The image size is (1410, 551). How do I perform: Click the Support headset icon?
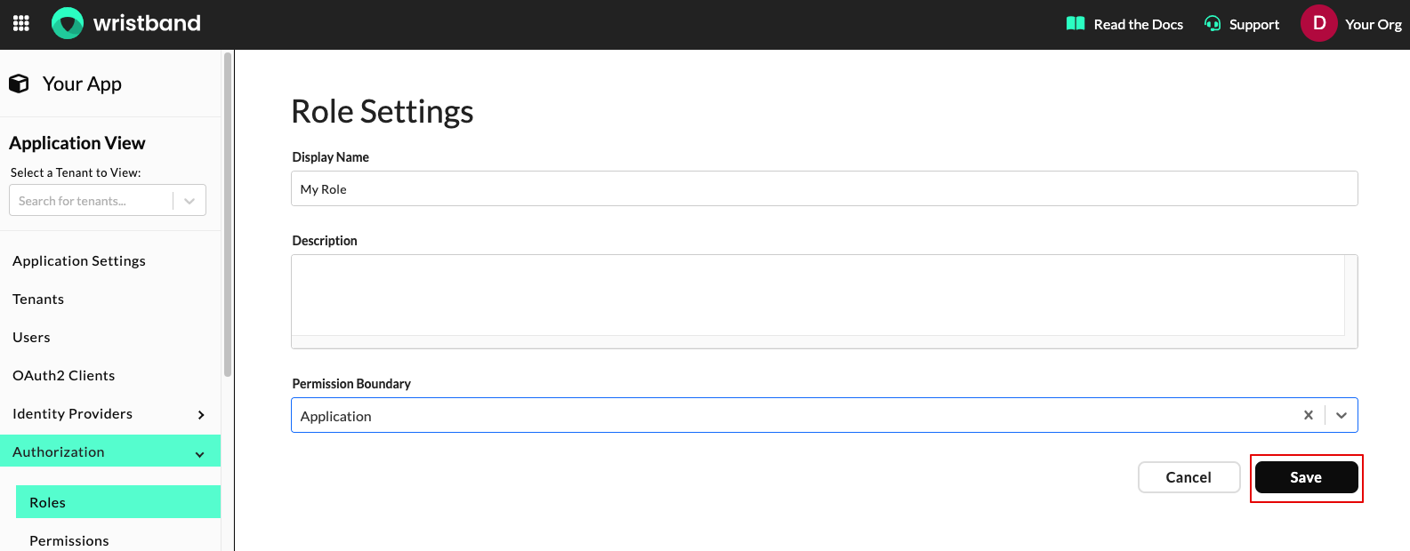(1213, 24)
